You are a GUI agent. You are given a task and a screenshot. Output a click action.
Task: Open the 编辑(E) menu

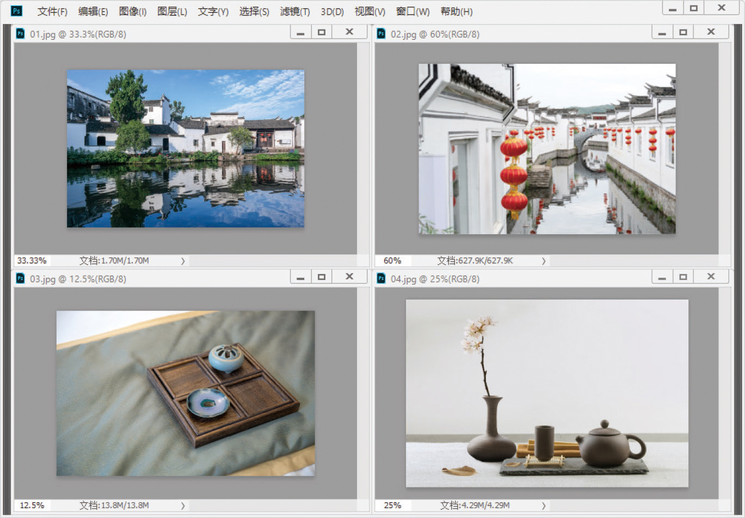tap(93, 11)
